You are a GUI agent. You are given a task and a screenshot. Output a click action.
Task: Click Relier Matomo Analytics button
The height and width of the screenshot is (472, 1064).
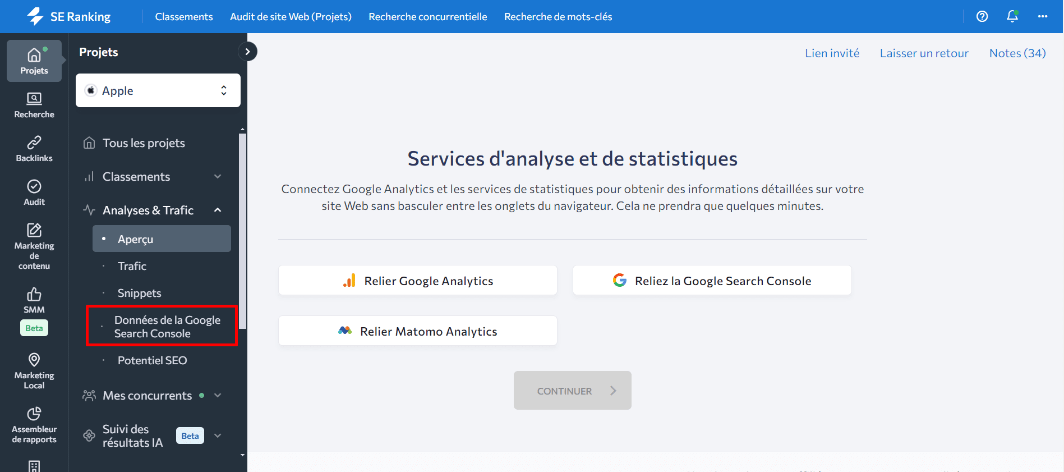418,331
